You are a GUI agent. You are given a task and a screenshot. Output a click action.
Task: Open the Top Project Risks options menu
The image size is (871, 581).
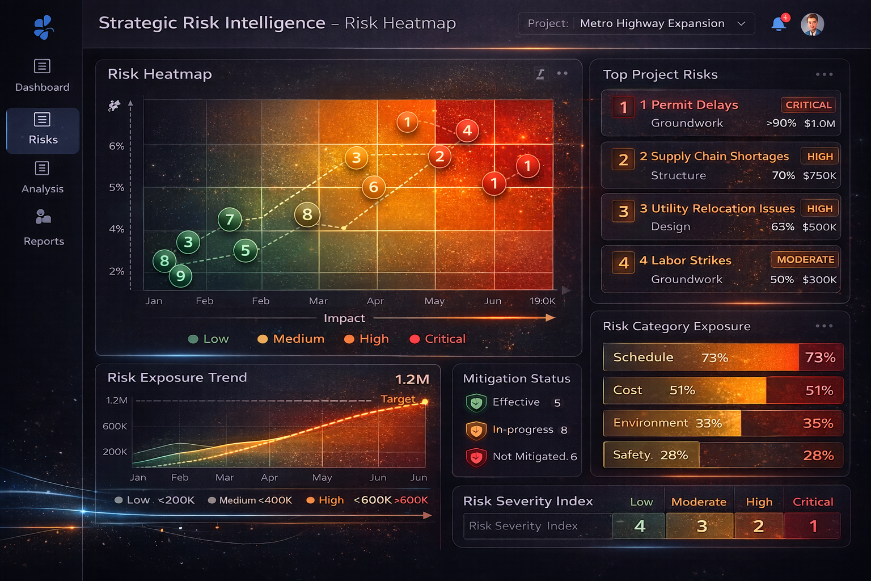coord(824,74)
